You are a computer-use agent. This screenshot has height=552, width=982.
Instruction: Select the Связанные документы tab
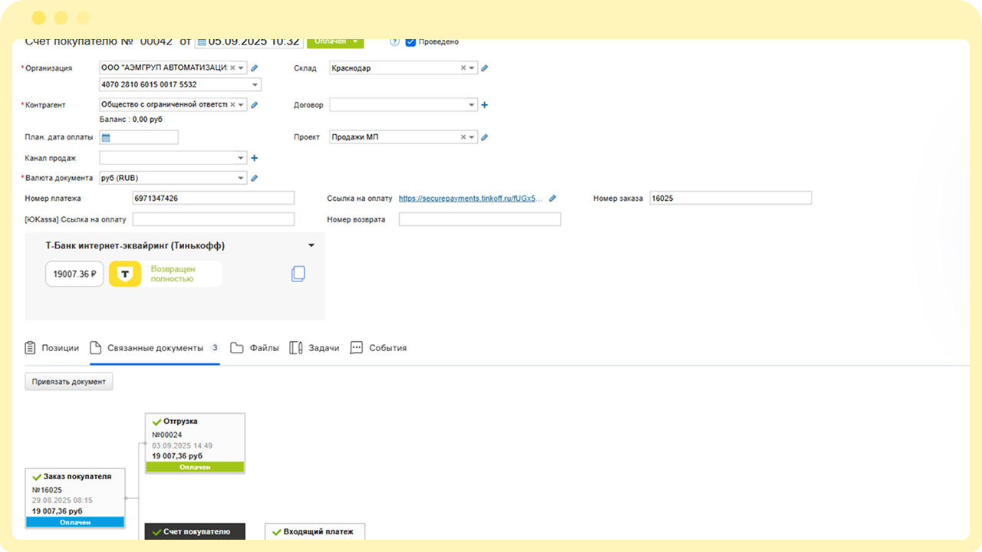(155, 347)
